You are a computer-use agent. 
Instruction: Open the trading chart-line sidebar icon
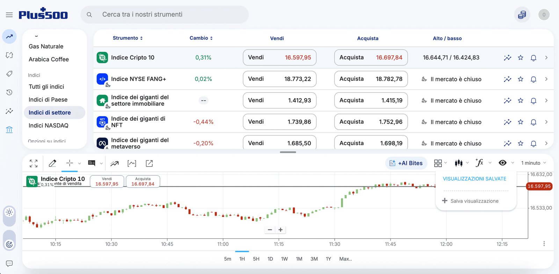9,36
